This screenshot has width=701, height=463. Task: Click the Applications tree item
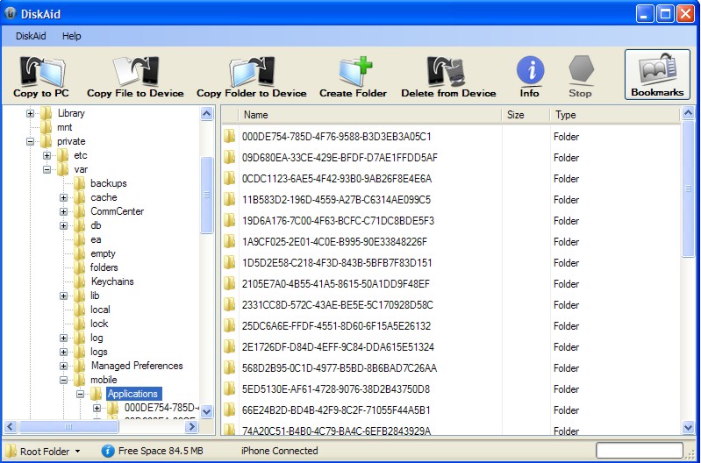pyautogui.click(x=133, y=394)
